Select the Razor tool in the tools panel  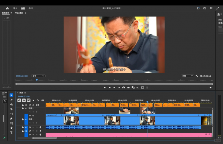11,109
